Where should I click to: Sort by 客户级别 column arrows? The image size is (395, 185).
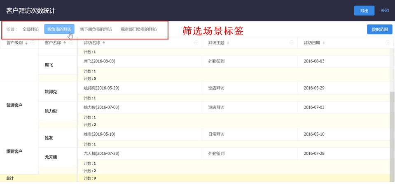(x=26, y=43)
